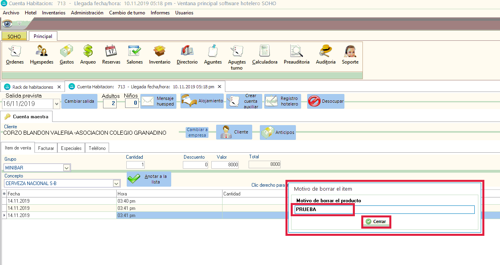Open the Reservas calendar icon
The width and height of the screenshot is (500, 265).
[x=111, y=55]
